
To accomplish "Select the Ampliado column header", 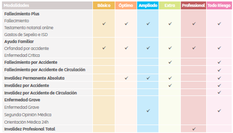I will [148, 6].
